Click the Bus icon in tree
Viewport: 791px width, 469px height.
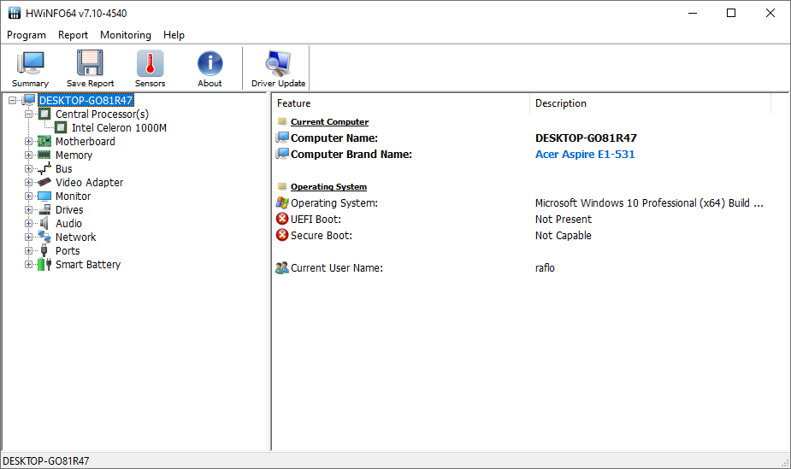44,168
